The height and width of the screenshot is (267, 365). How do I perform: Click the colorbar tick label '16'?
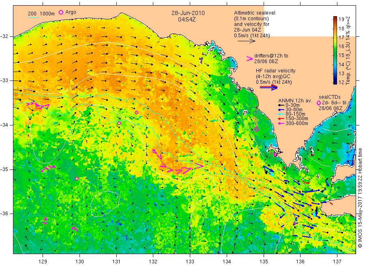pyautogui.click(x=341, y=46)
